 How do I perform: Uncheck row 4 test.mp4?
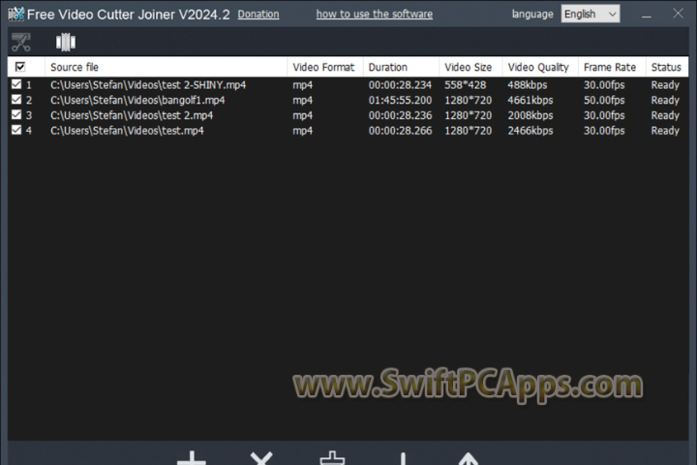pos(16,130)
